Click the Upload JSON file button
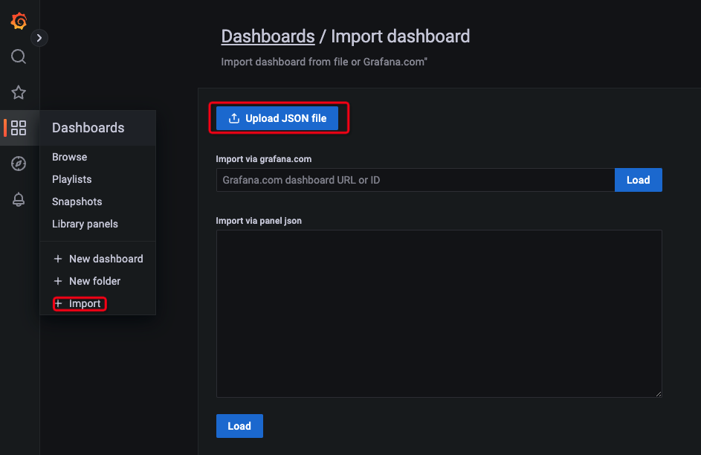Viewport: 701px width, 455px height. pyautogui.click(x=277, y=118)
